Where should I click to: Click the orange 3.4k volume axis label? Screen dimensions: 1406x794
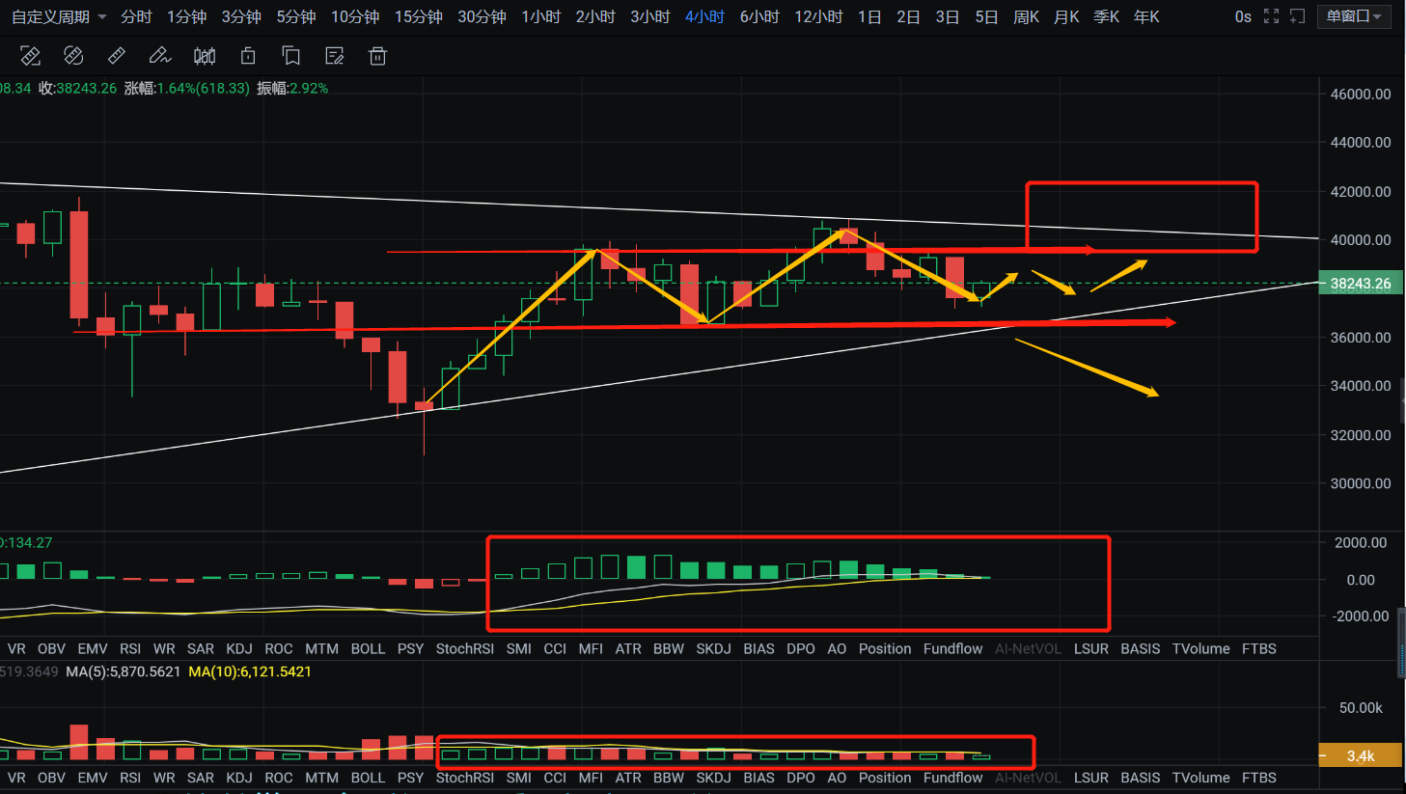point(1361,755)
